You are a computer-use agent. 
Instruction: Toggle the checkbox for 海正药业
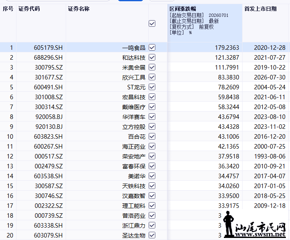pos(152,147)
